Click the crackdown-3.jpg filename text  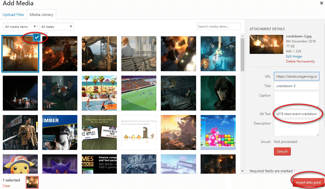pyautogui.click(x=299, y=36)
